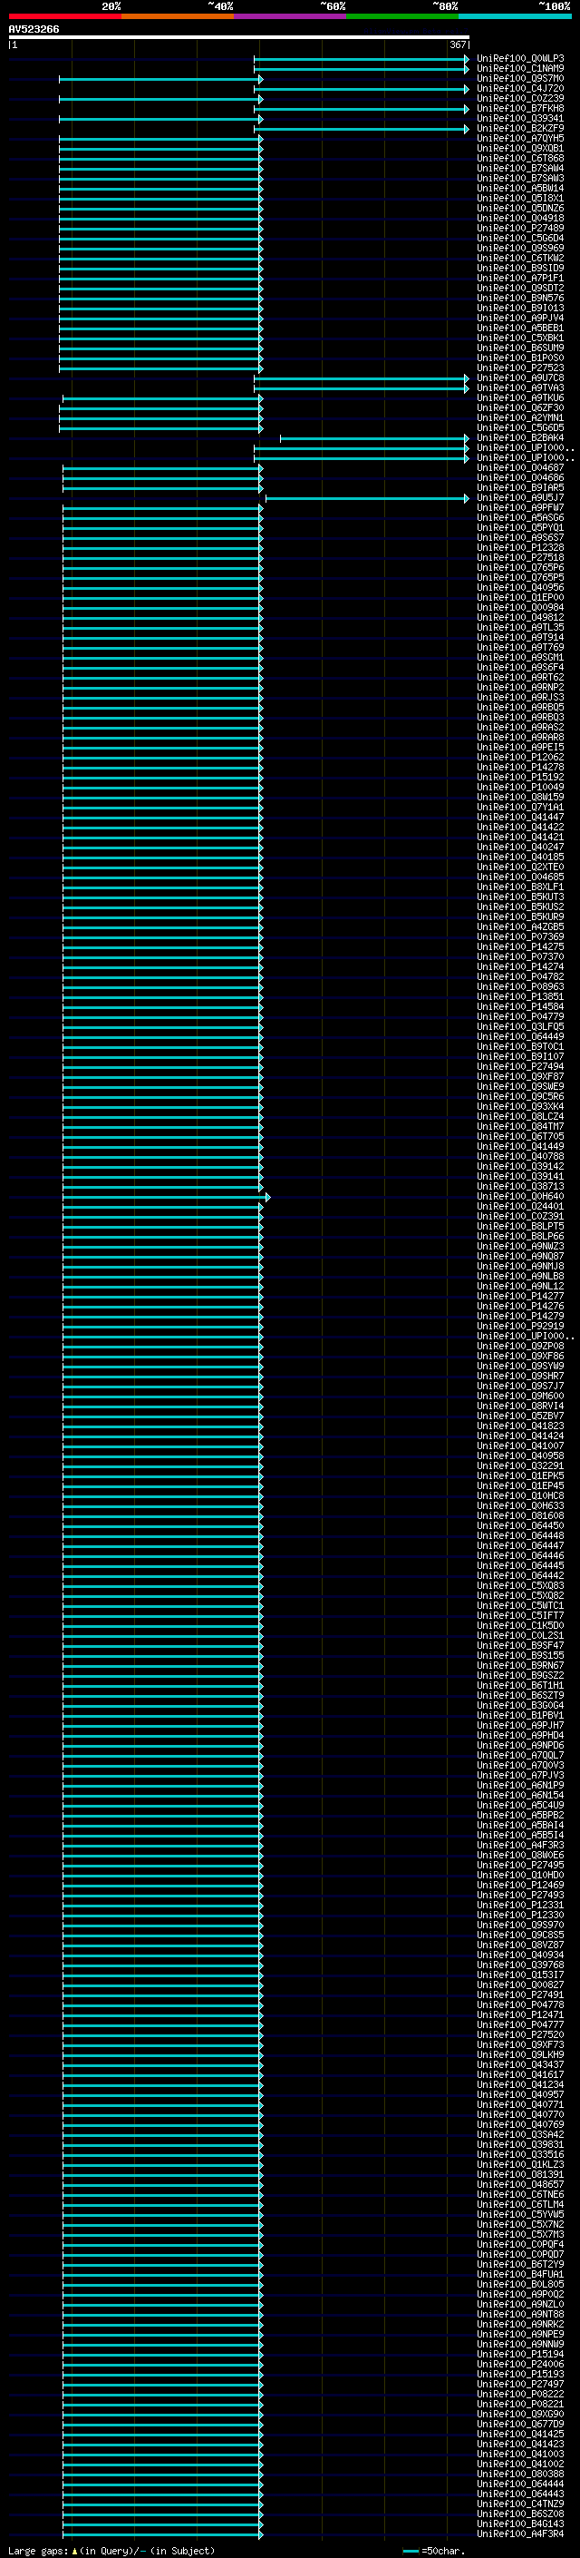580x2558 pixels.
Task: Select hit label UniRef100_P27518
Action: tap(519, 558)
